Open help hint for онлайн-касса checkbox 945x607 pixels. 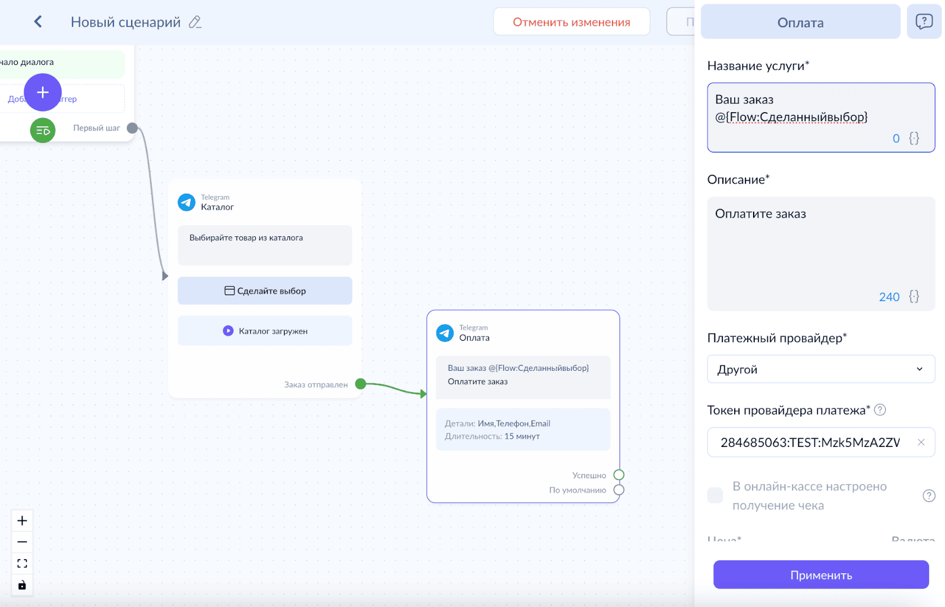928,495
